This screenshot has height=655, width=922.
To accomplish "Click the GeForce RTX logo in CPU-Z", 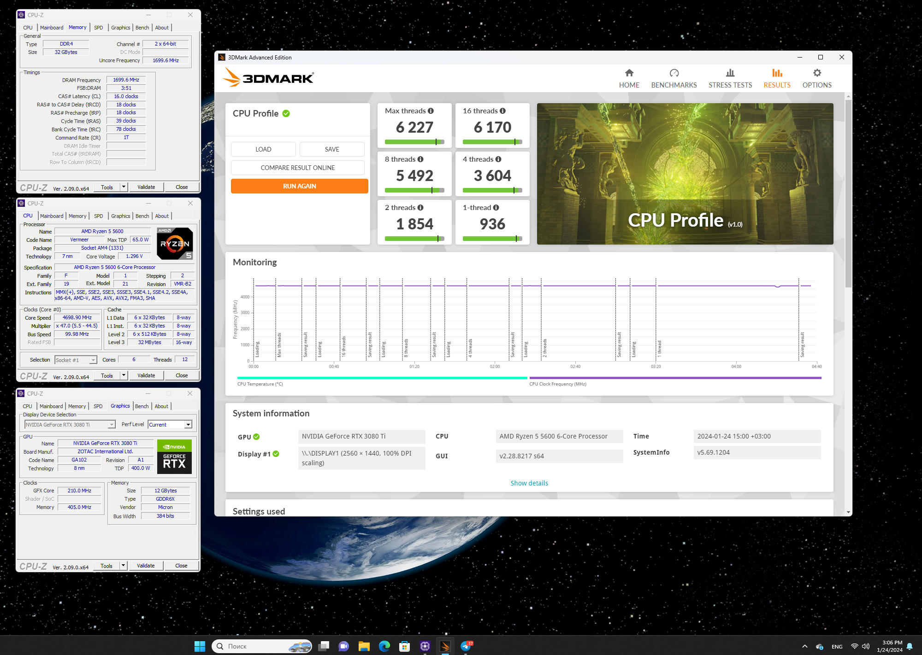I will click(174, 457).
